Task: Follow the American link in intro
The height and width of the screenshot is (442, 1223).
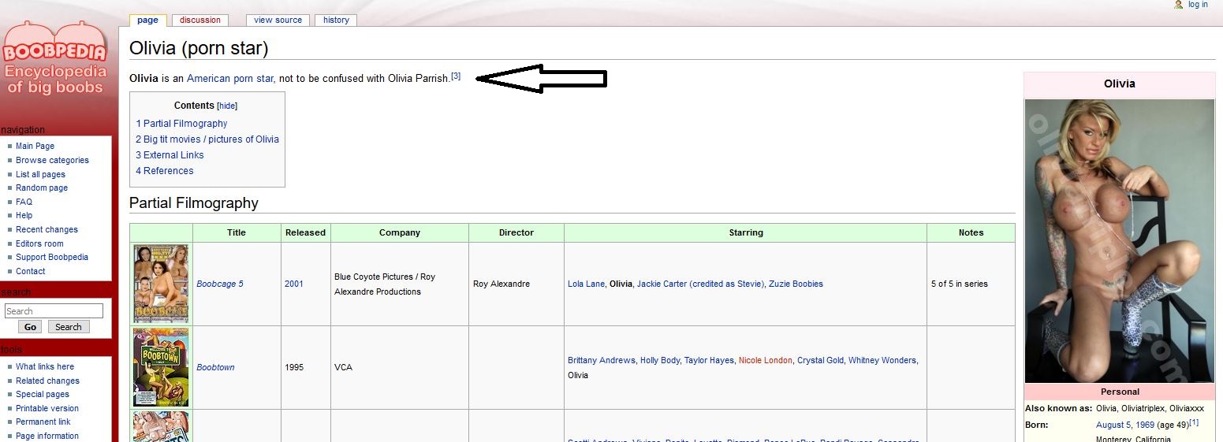Action: [x=208, y=79]
